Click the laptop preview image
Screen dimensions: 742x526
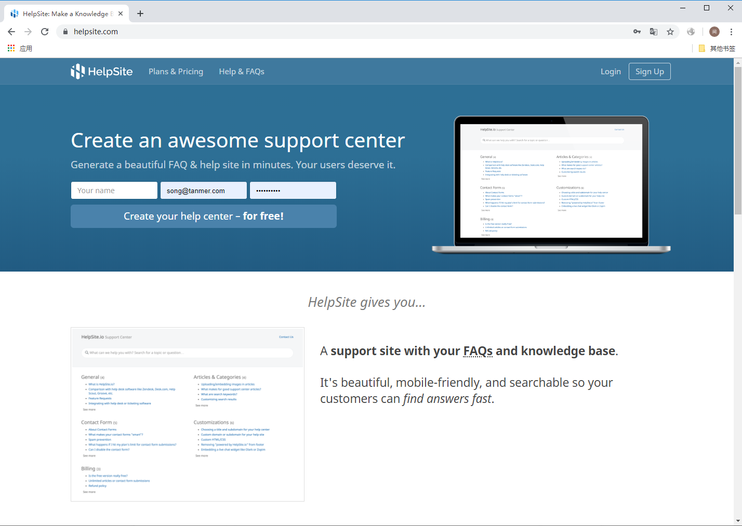tap(551, 185)
